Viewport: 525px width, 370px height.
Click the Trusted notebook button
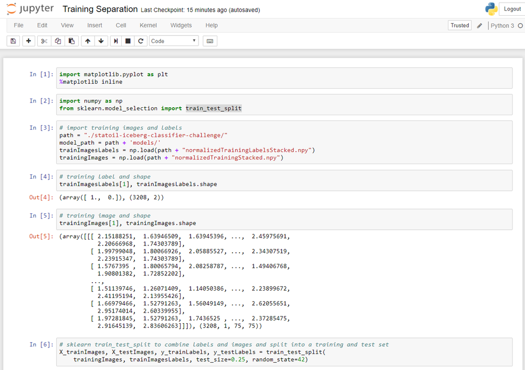click(460, 25)
